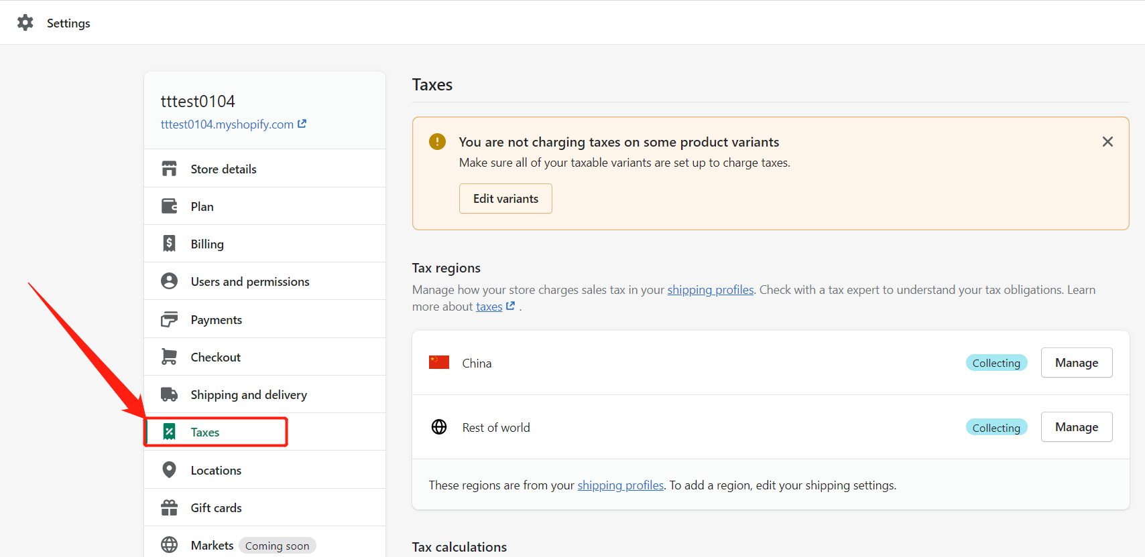Open Store details settings
The image size is (1145, 557).
coord(265,169)
